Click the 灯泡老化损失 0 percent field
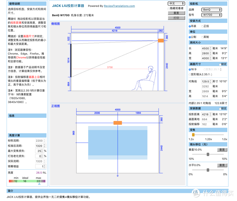 pos(39,156)
